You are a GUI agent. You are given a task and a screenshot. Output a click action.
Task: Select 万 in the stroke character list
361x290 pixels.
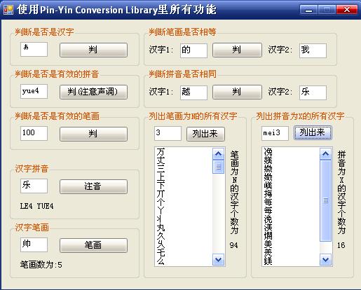pyautogui.click(x=161, y=151)
